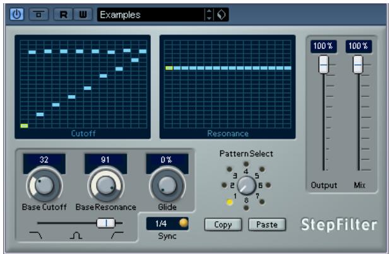
Task: Select pattern 5 LED
Action: click(x=262, y=170)
